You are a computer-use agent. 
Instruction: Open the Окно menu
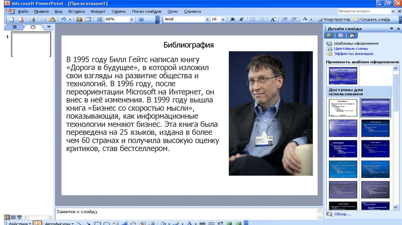coord(173,11)
